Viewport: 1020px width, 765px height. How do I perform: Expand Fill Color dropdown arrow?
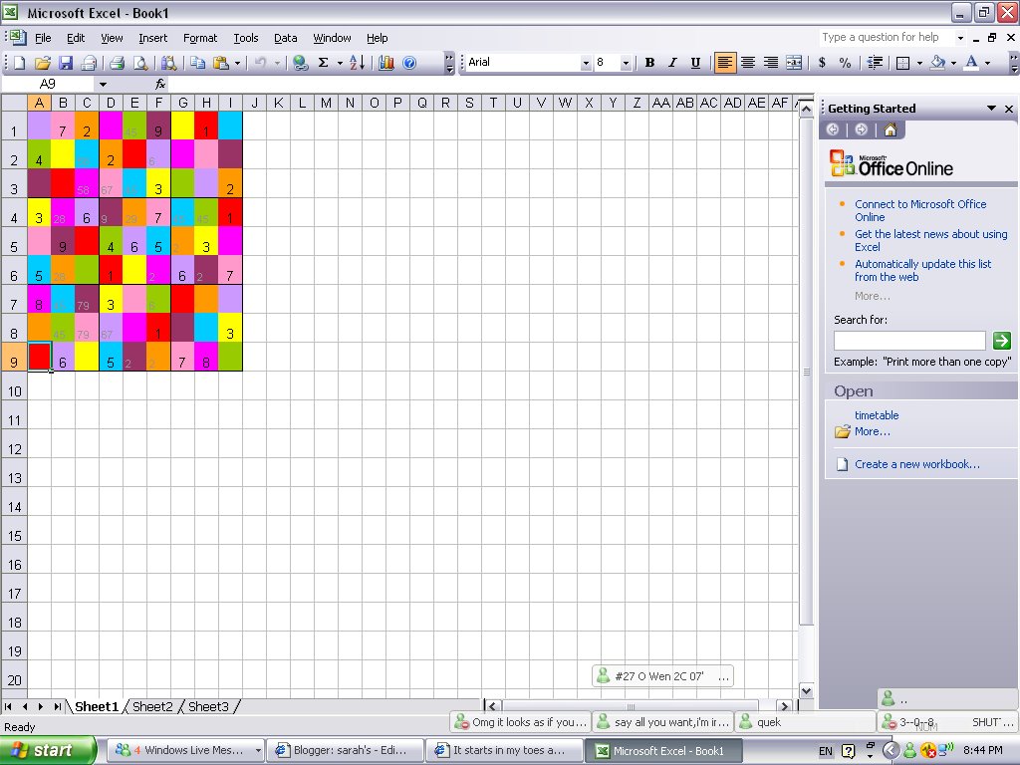click(x=953, y=63)
